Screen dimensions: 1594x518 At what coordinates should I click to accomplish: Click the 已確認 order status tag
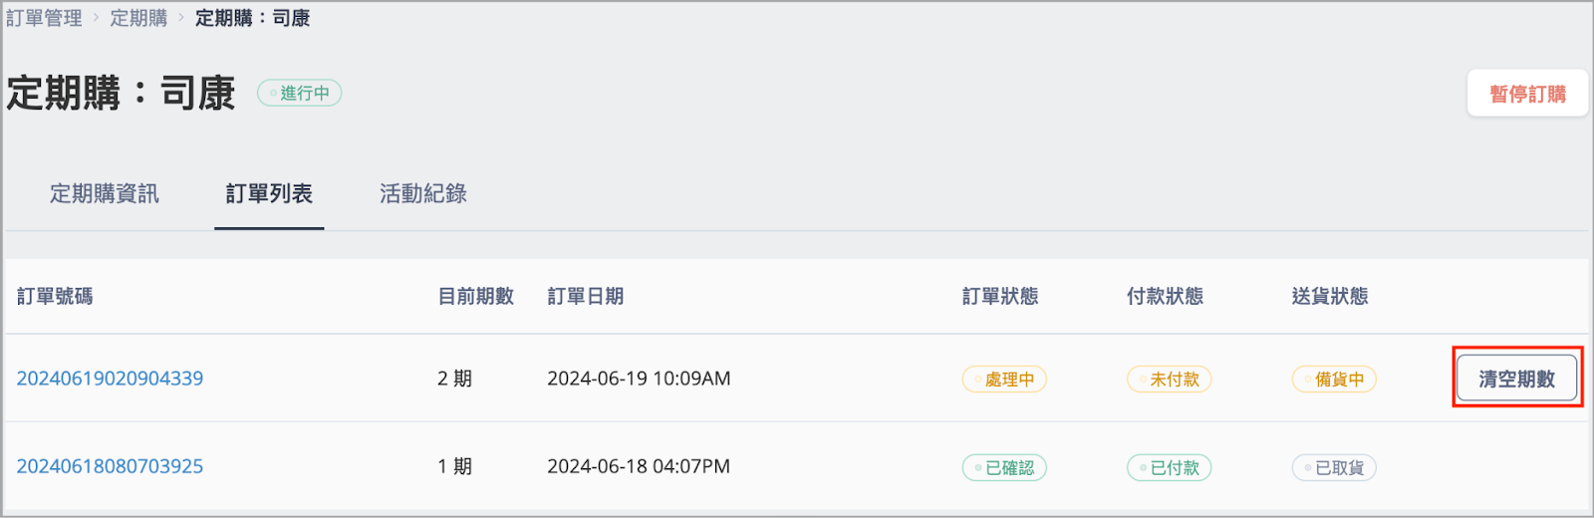point(1004,467)
